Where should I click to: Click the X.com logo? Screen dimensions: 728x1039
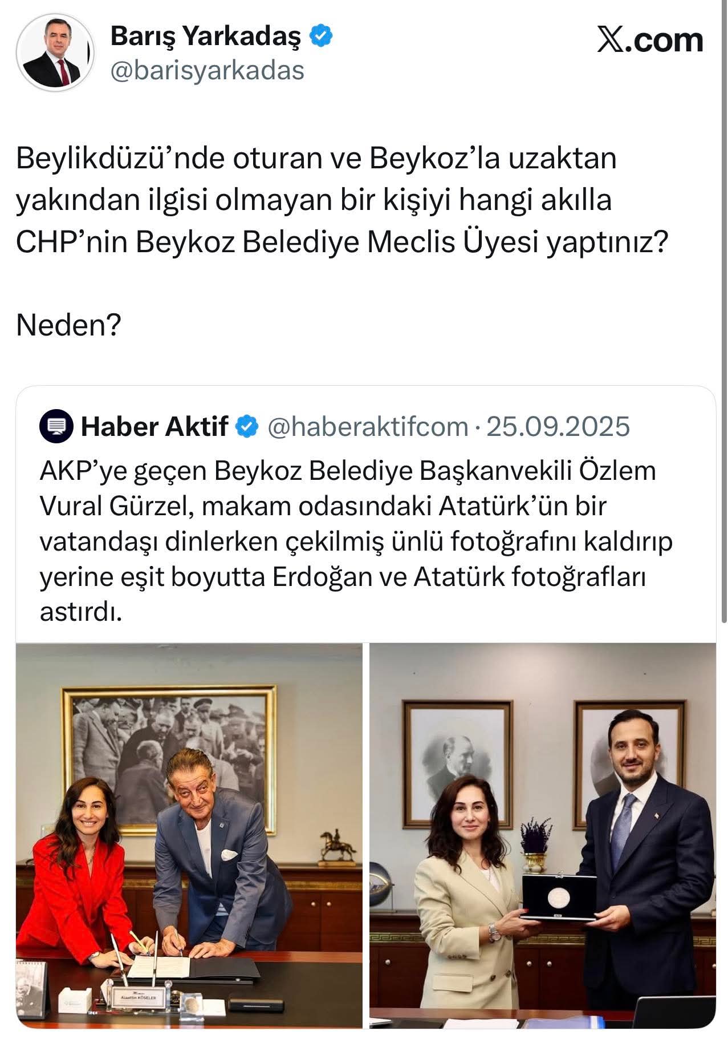click(x=650, y=41)
